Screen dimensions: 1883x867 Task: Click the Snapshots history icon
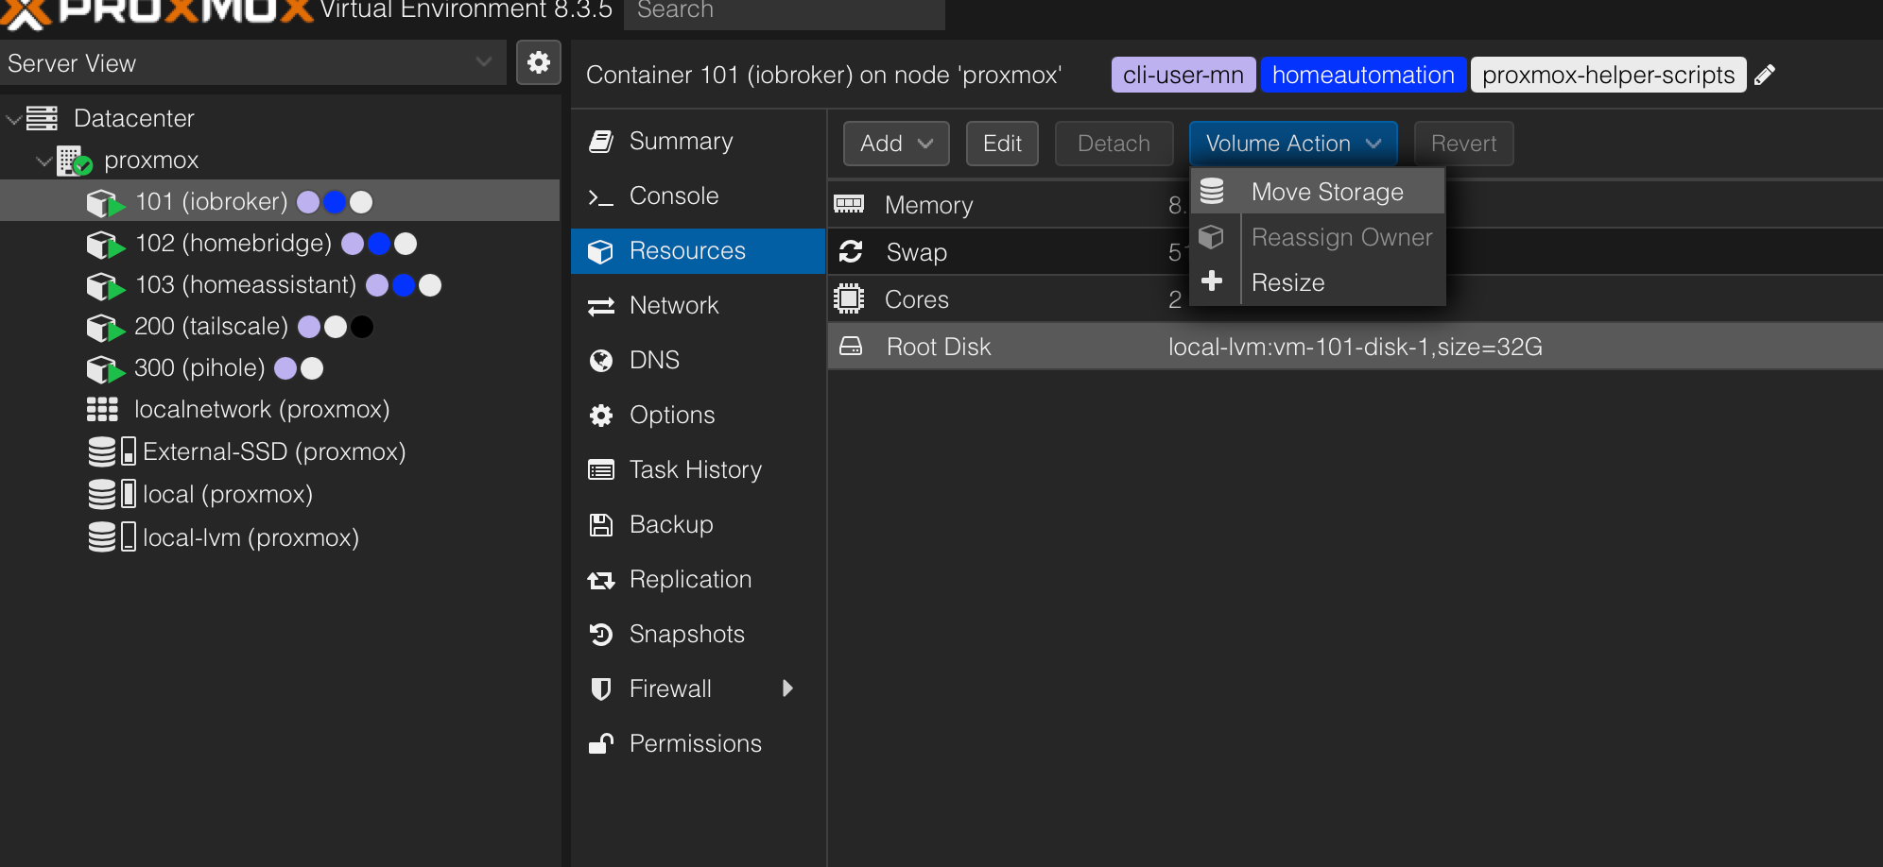601,634
